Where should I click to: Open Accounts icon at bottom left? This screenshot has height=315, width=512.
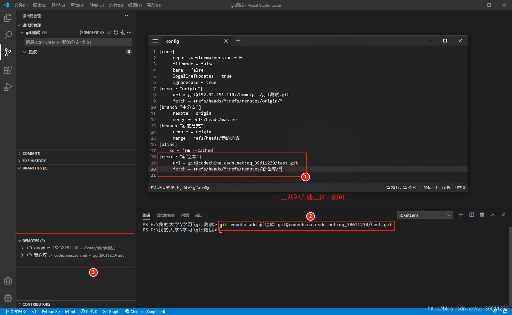[x=8, y=281]
